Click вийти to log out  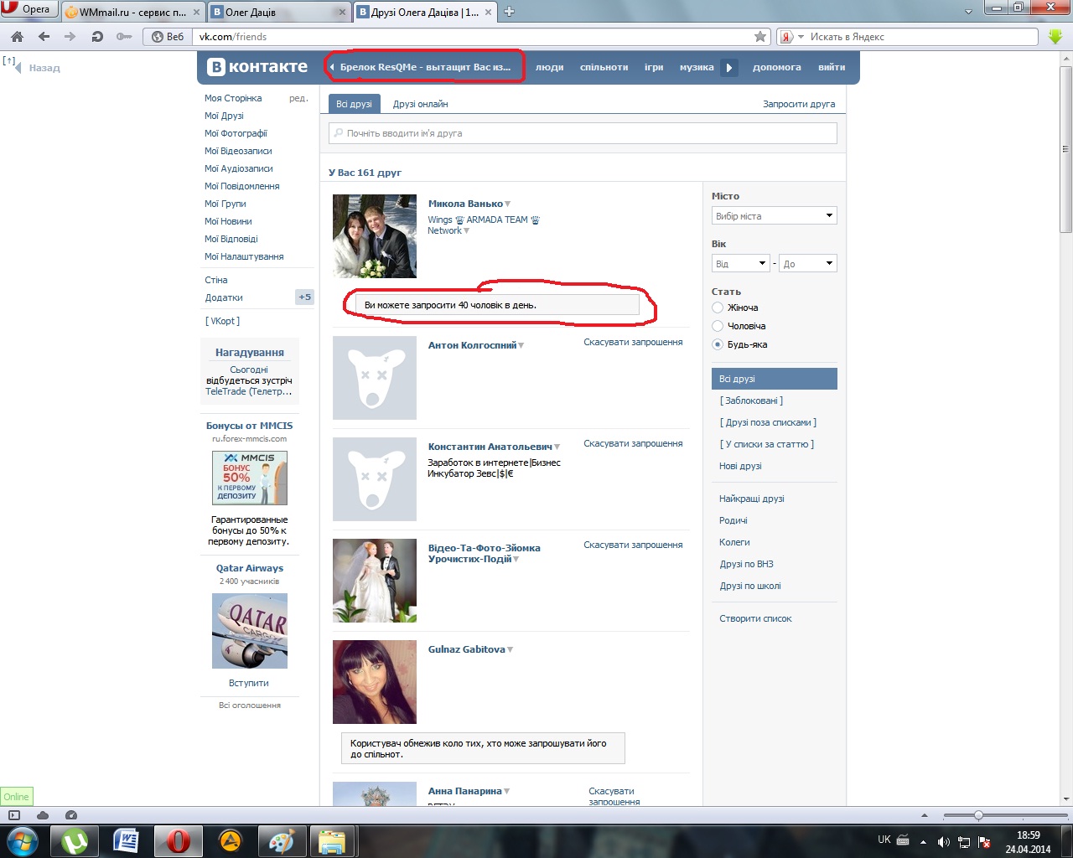[832, 67]
